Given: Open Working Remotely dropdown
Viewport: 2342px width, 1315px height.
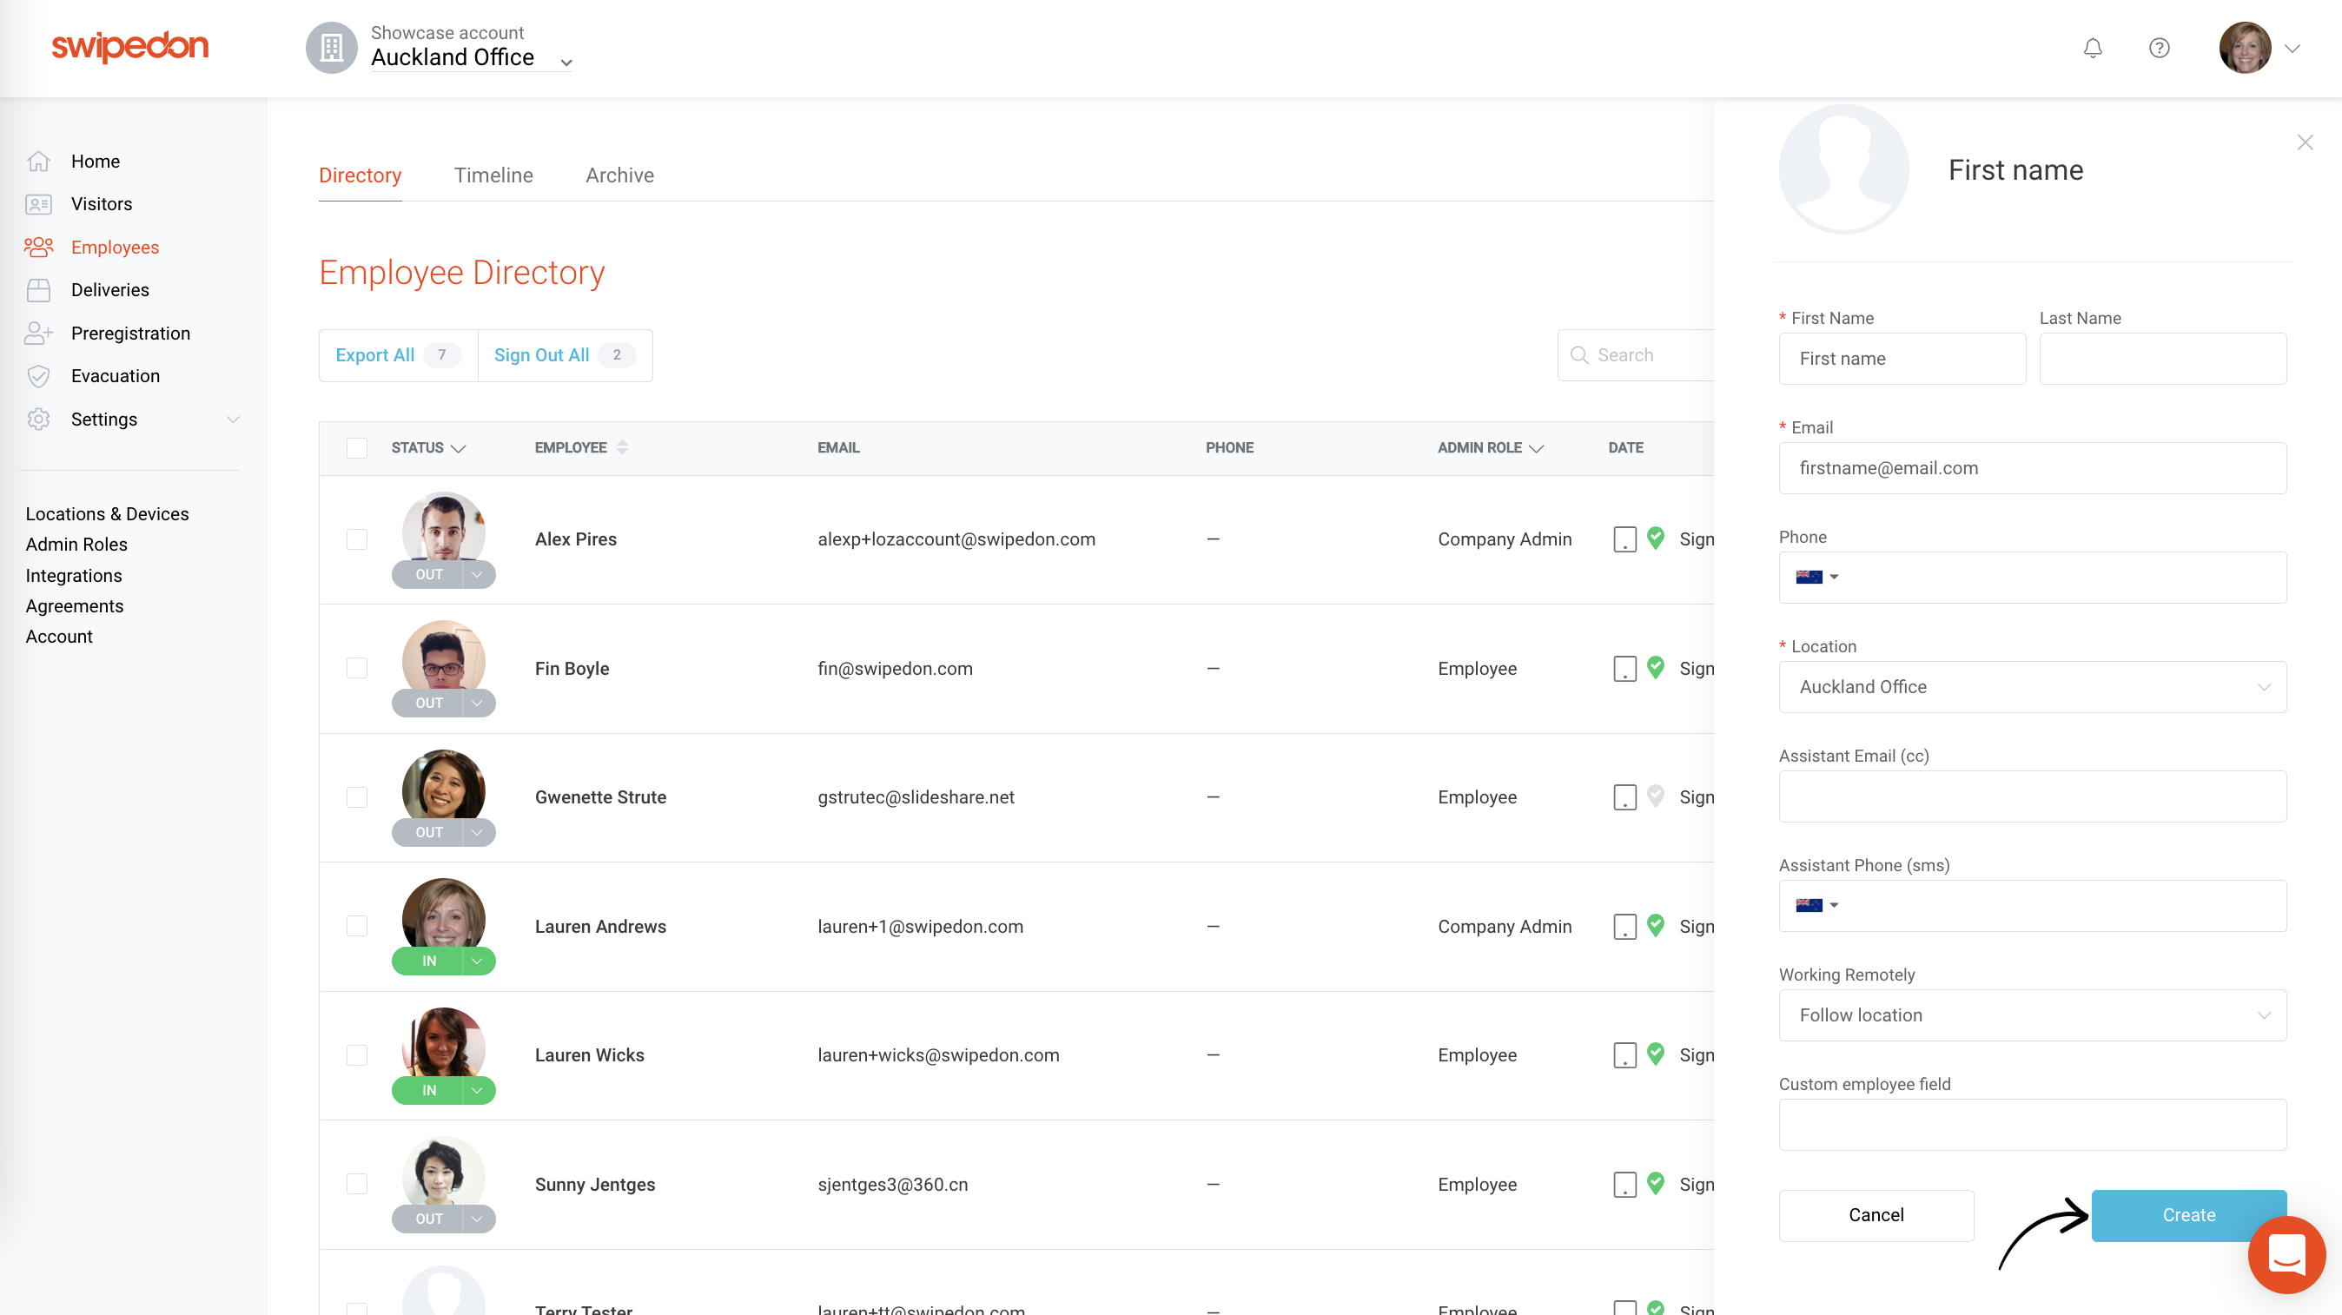Looking at the screenshot, I should [x=2032, y=1015].
